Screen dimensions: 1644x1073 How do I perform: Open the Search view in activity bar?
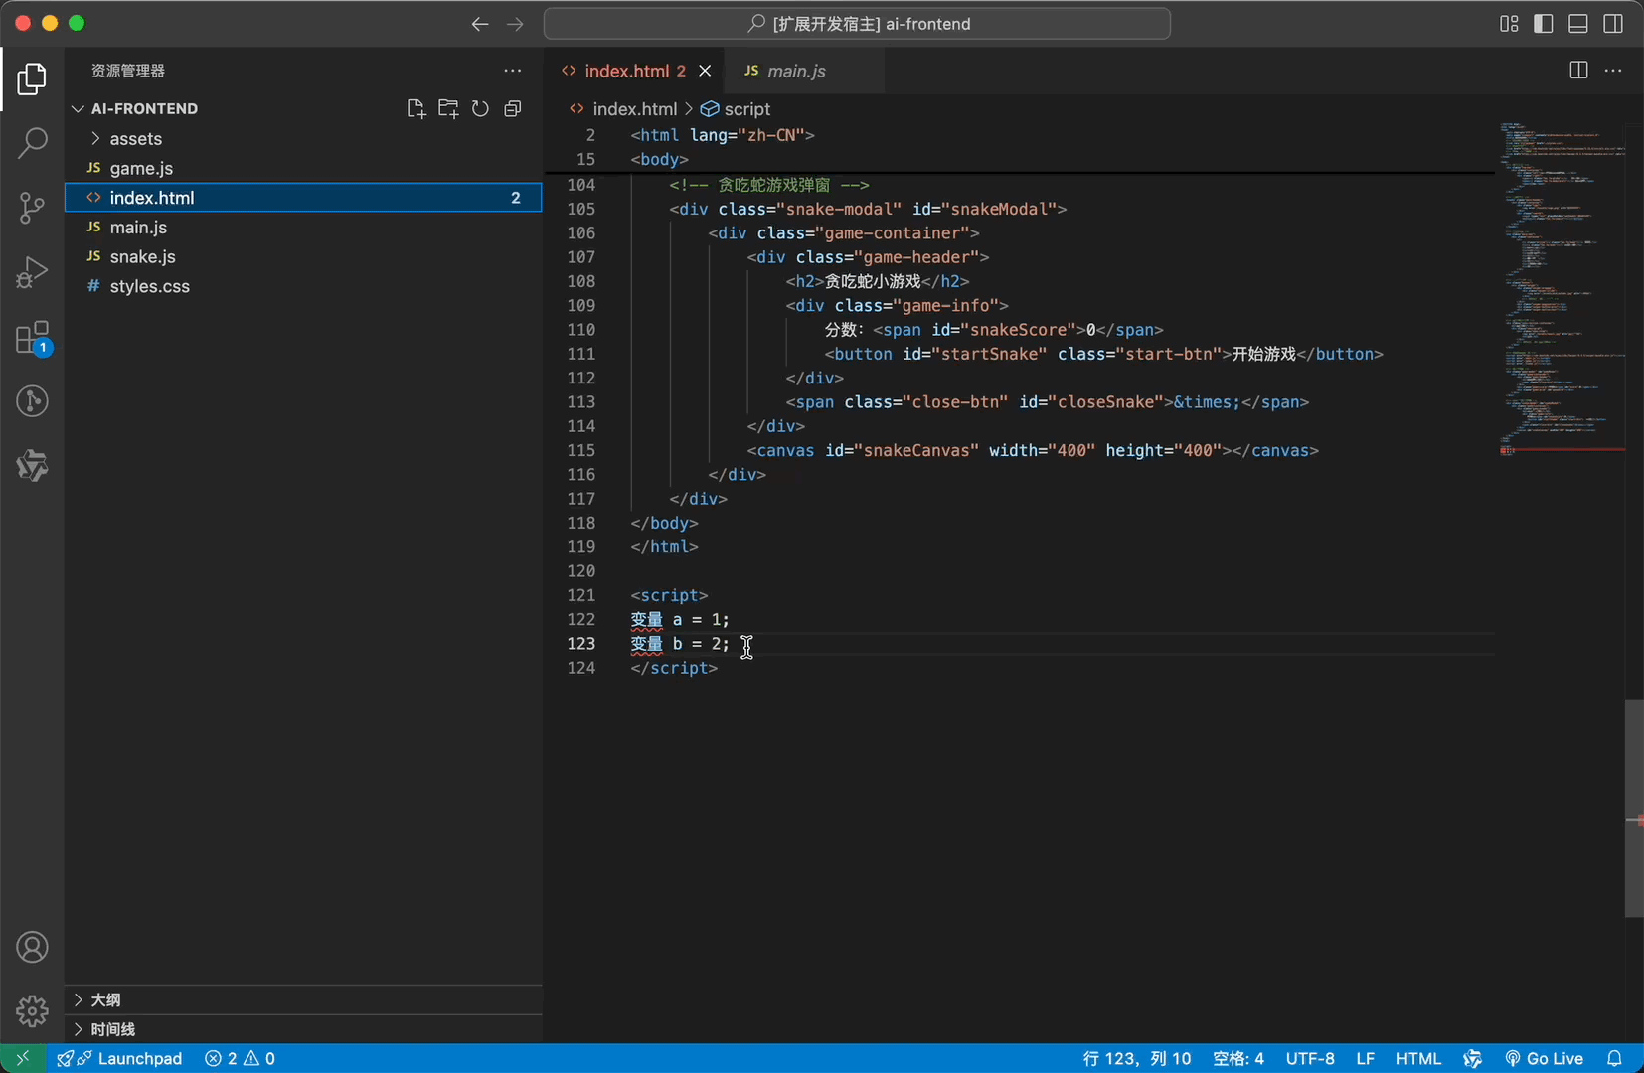click(x=32, y=142)
